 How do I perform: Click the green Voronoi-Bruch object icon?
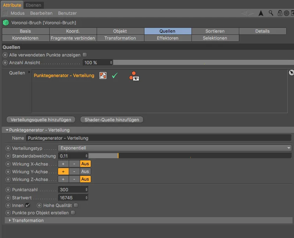(x=6, y=23)
